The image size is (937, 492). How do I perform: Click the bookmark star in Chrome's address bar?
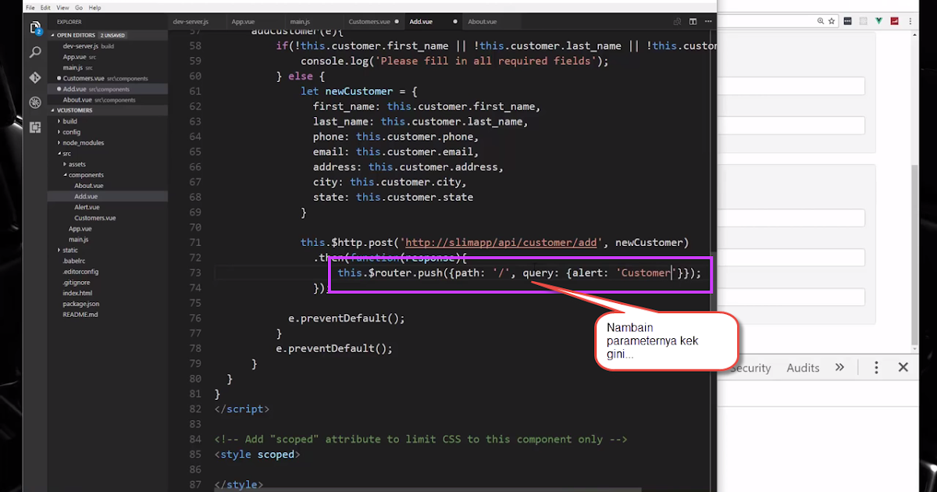tap(832, 21)
